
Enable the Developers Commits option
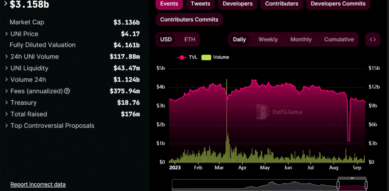pos(338,4)
